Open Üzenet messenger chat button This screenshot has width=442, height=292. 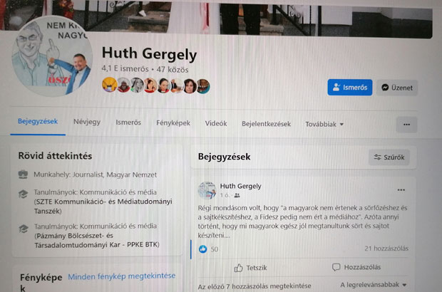tap(397, 88)
